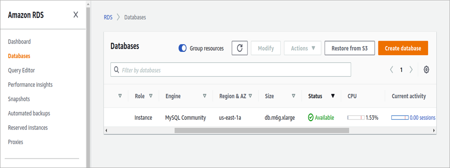This screenshot has height=168, width=450.
Task: Select Databases in the sidebar
Action: tap(19, 56)
